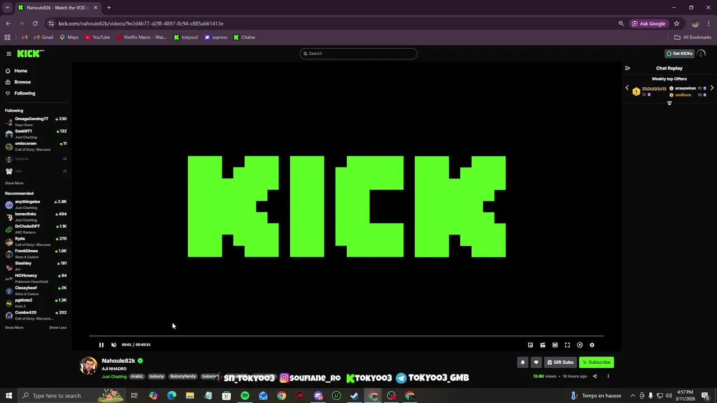Open Browse in sidebar
Image resolution: width=717 pixels, height=403 pixels.
coord(22,82)
